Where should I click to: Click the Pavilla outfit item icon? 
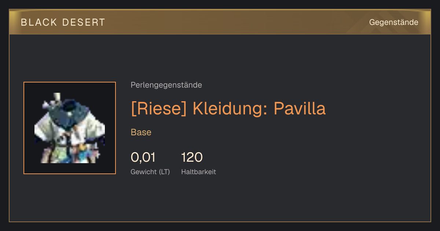tap(70, 128)
